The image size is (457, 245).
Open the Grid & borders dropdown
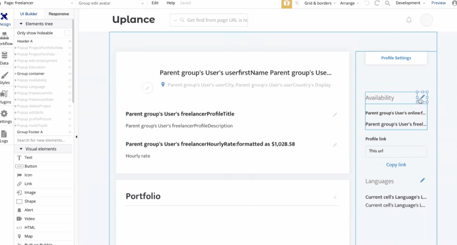pyautogui.click(x=320, y=3)
